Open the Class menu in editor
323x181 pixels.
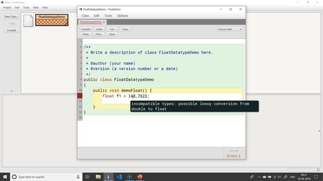(x=85, y=16)
